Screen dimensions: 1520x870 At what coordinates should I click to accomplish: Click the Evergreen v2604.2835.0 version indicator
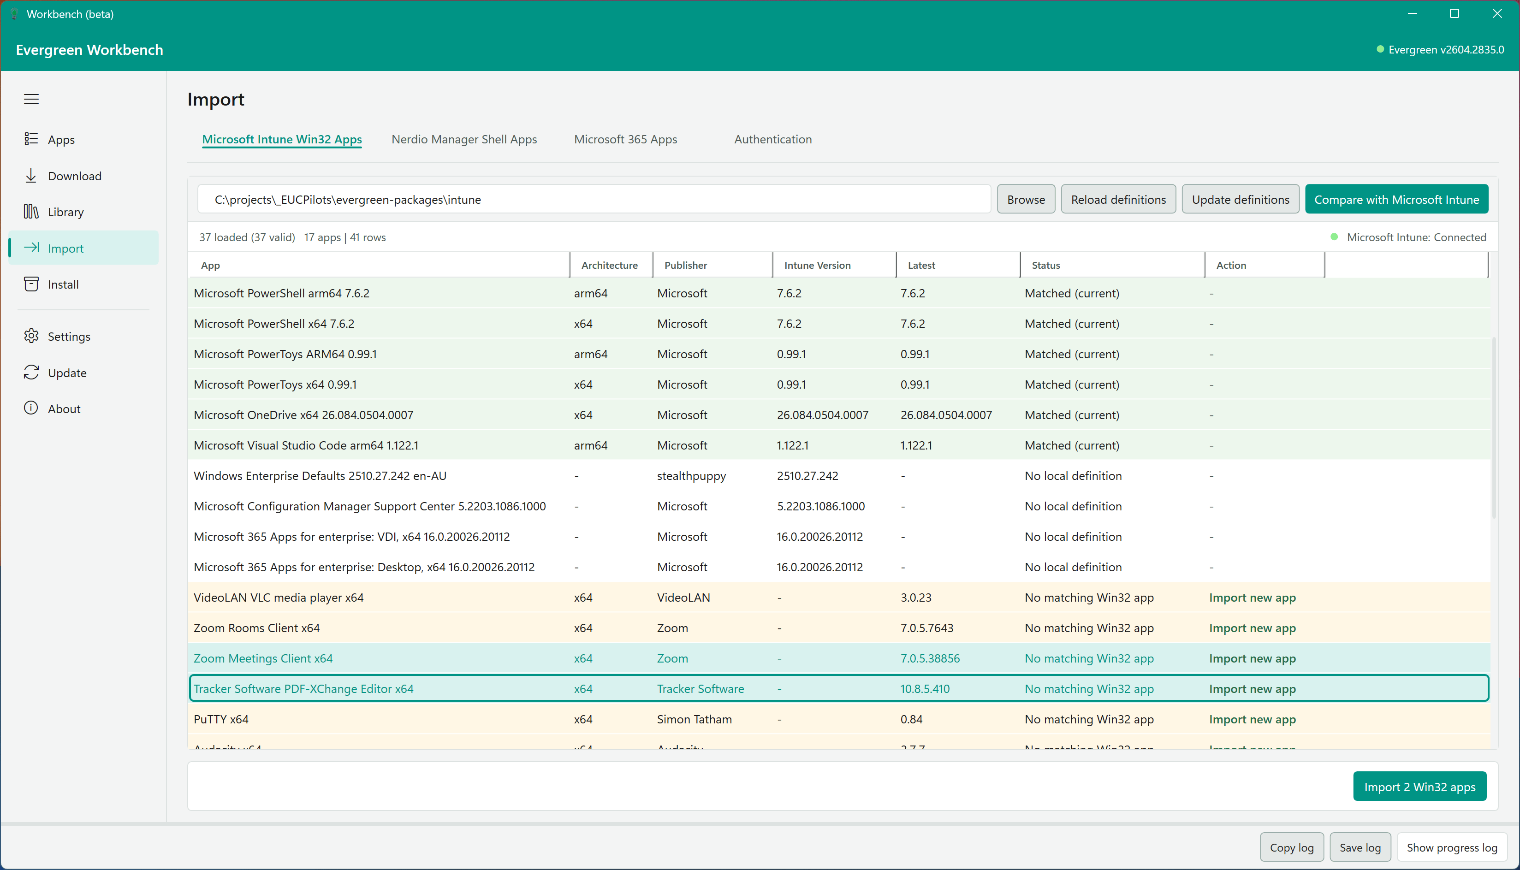[x=1440, y=50]
